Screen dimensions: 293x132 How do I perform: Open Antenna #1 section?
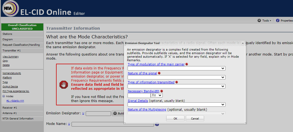(x=22, y=113)
